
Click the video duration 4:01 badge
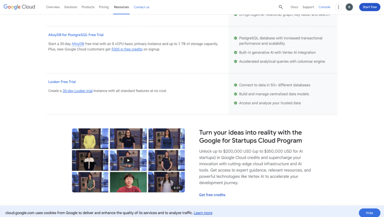177,188
